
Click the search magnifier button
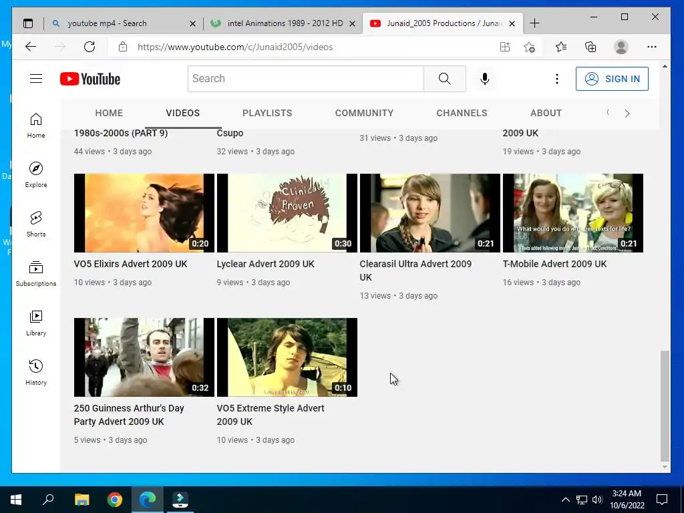(x=444, y=79)
